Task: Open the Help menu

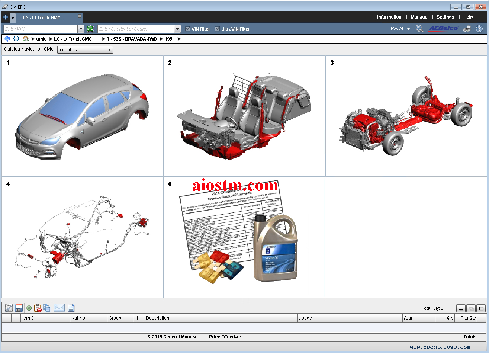Action: click(468, 17)
